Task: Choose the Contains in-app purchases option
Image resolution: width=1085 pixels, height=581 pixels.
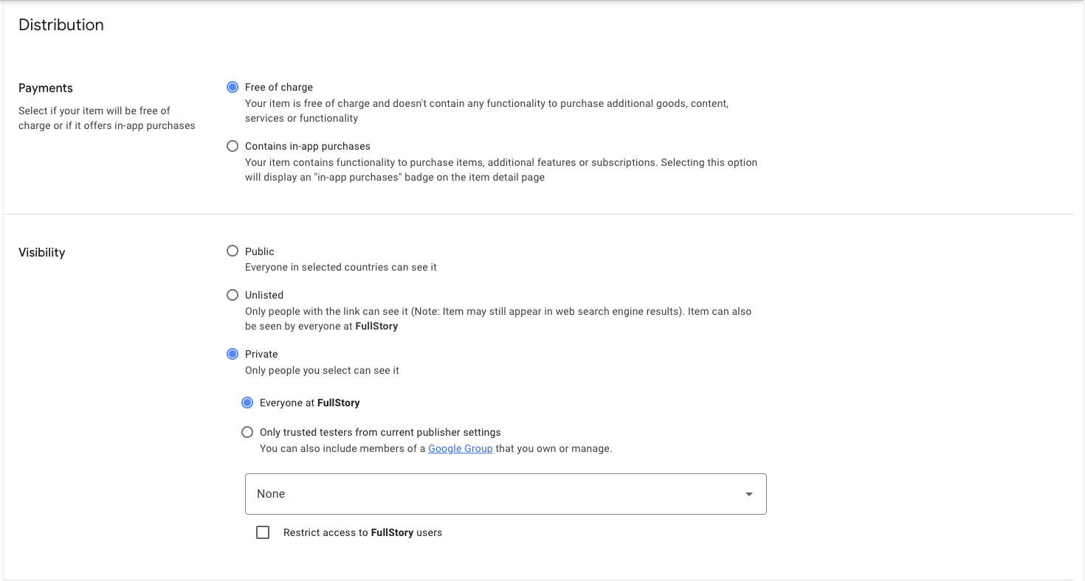Action: (232, 146)
